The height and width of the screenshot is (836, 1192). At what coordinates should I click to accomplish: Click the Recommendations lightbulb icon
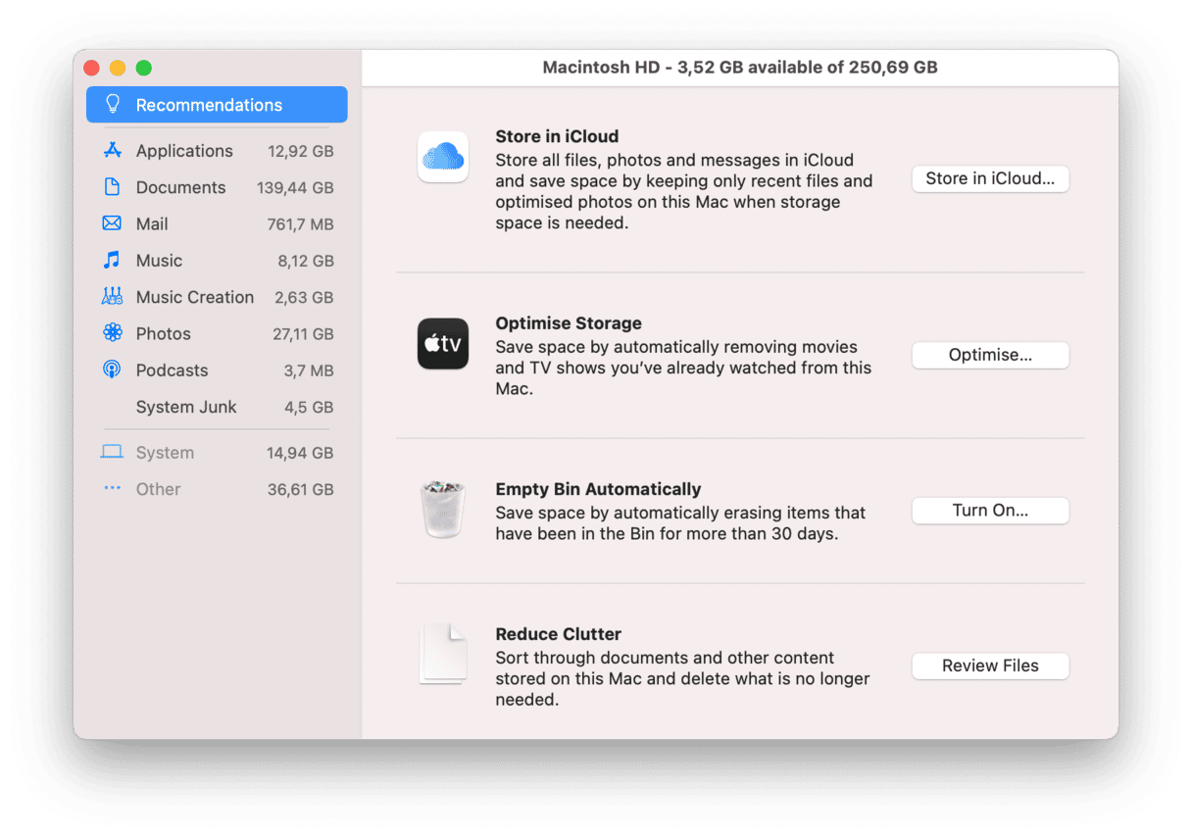(113, 104)
